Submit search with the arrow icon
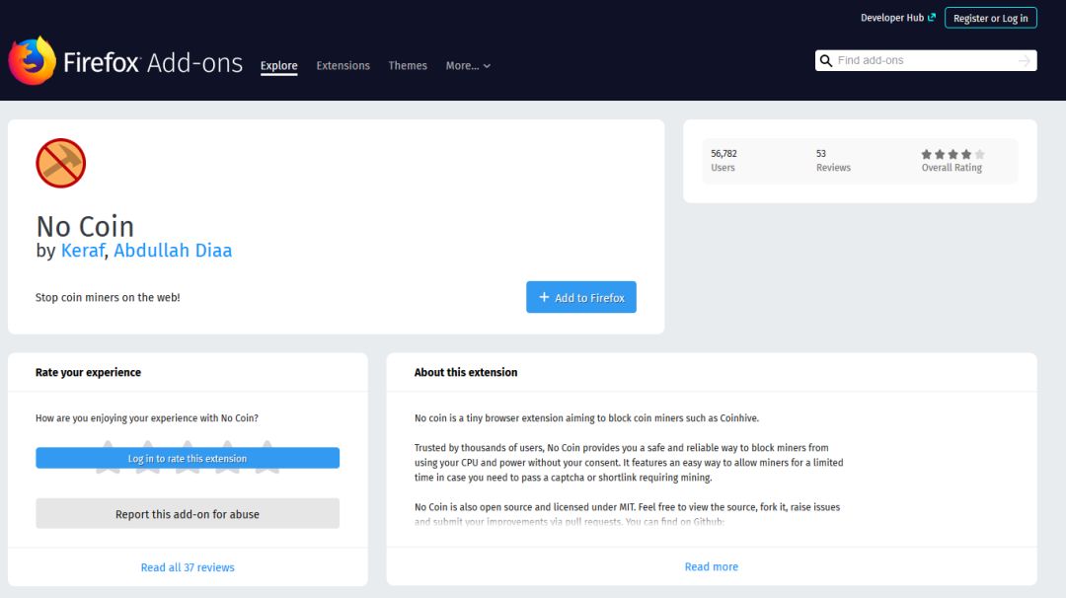 click(x=1024, y=60)
